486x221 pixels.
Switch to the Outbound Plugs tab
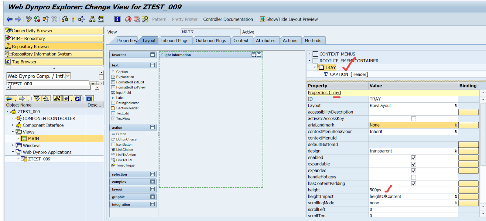click(x=211, y=41)
